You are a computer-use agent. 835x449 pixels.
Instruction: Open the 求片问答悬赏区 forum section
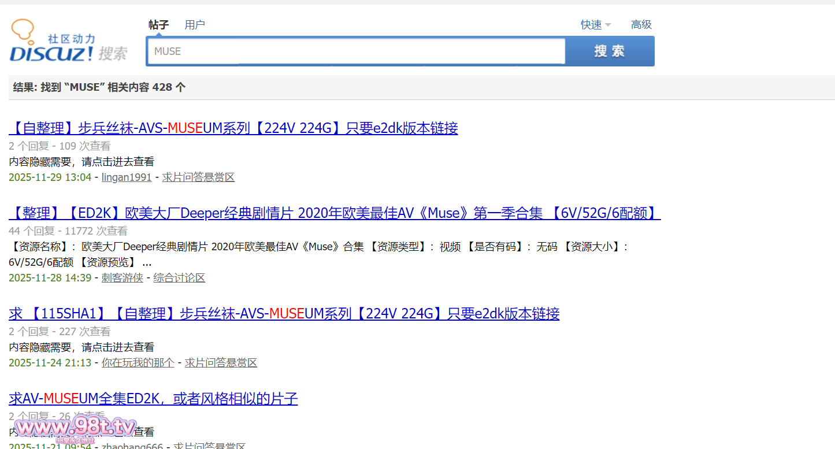point(198,177)
